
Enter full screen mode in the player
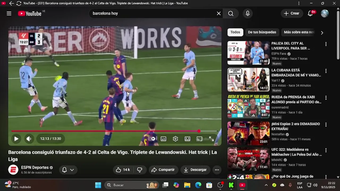click(211, 139)
